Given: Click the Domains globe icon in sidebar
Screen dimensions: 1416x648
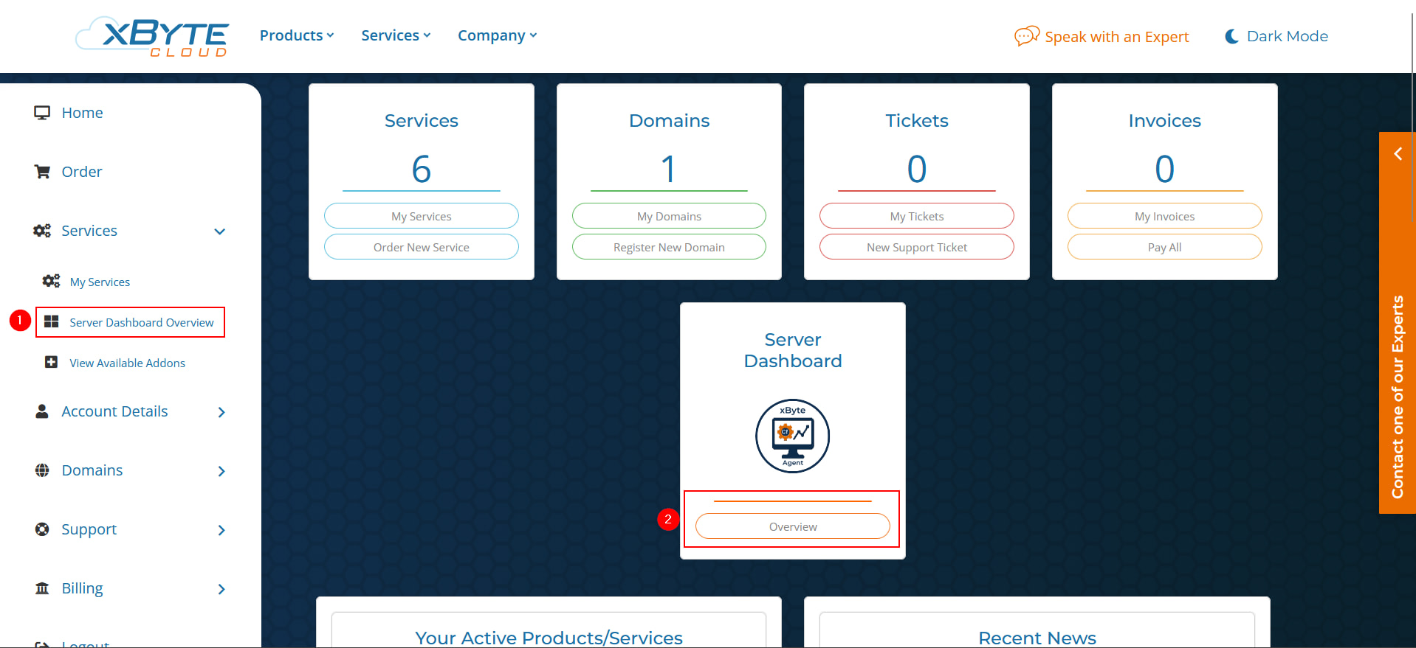Looking at the screenshot, I should (42, 470).
